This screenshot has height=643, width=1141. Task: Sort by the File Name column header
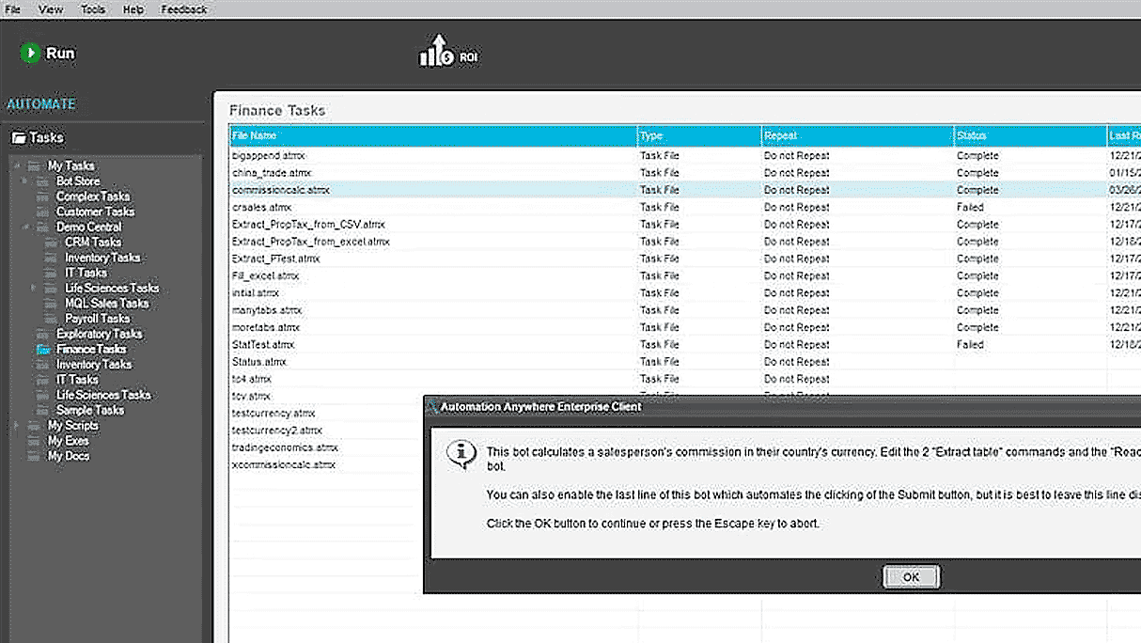(433, 136)
